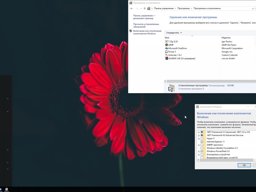Check the "Блокировка устройства" checkbox

pos(202,155)
